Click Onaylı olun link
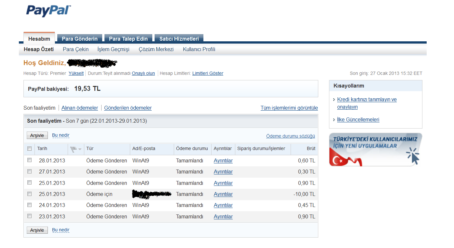The image size is (454, 248). point(143,73)
